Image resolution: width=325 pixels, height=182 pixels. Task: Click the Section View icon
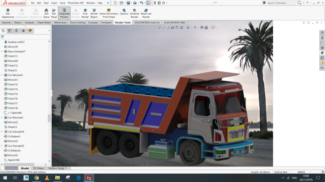173,27
